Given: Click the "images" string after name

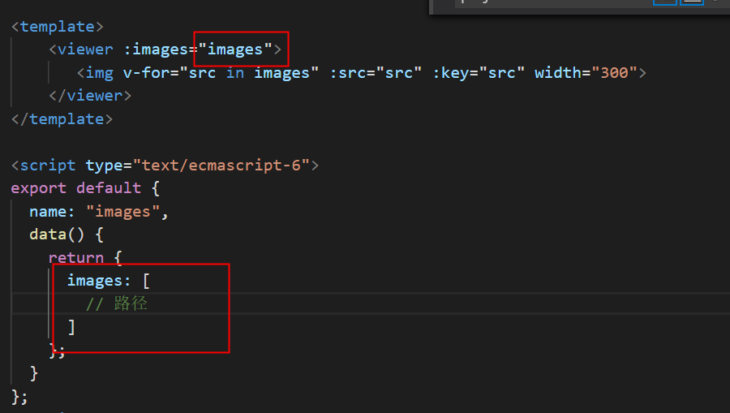Looking at the screenshot, I should tap(123, 212).
